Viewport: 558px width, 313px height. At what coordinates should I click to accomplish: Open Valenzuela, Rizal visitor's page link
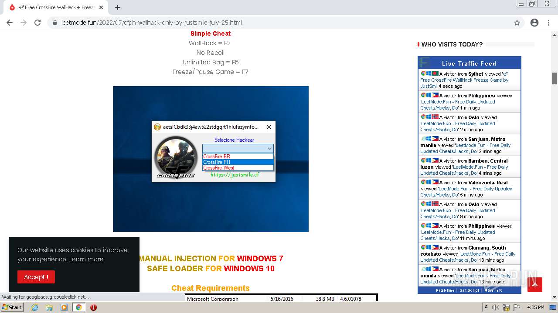466,192
